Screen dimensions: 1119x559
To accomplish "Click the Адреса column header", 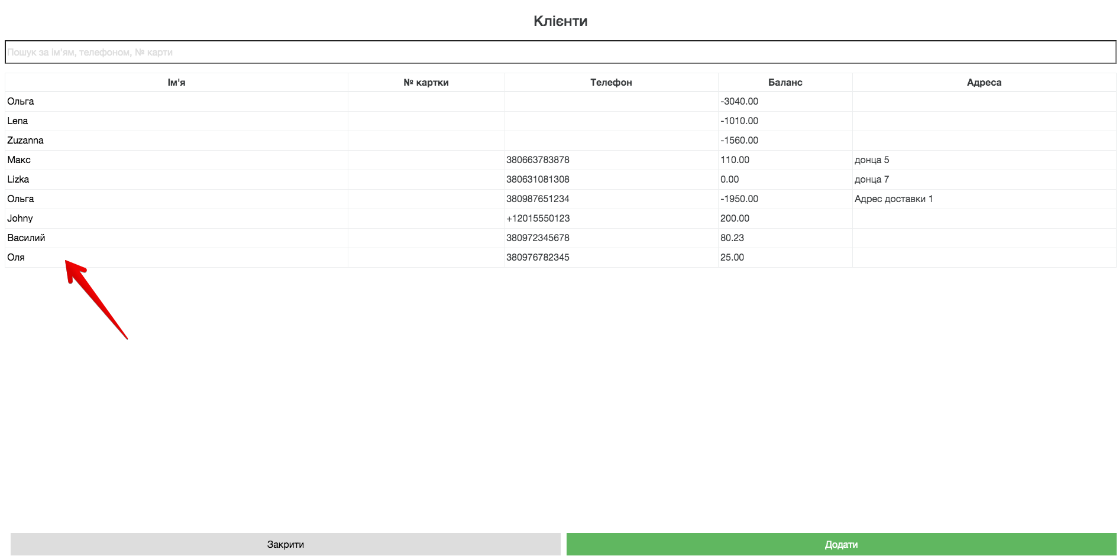I will click(x=984, y=83).
